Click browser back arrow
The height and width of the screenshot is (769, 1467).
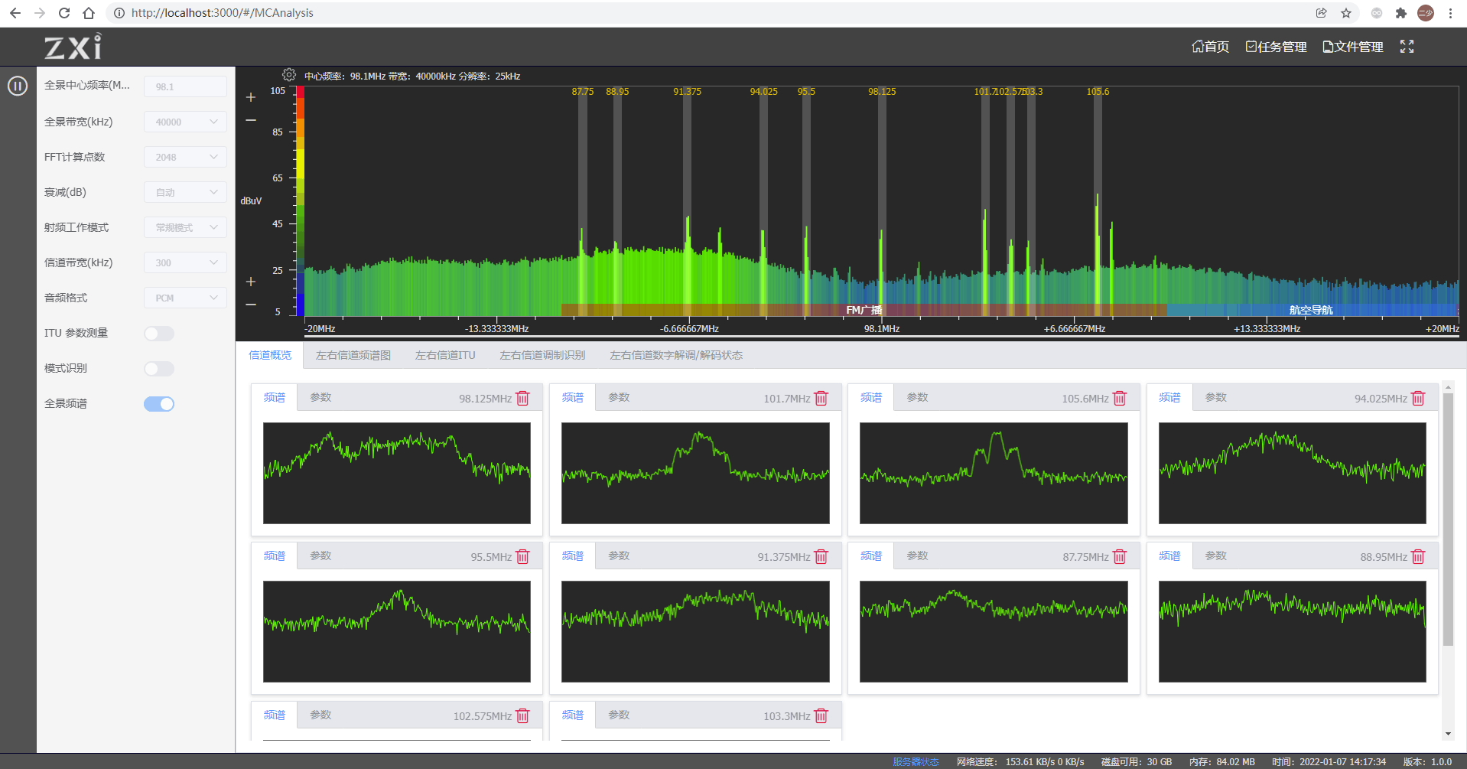click(x=15, y=13)
